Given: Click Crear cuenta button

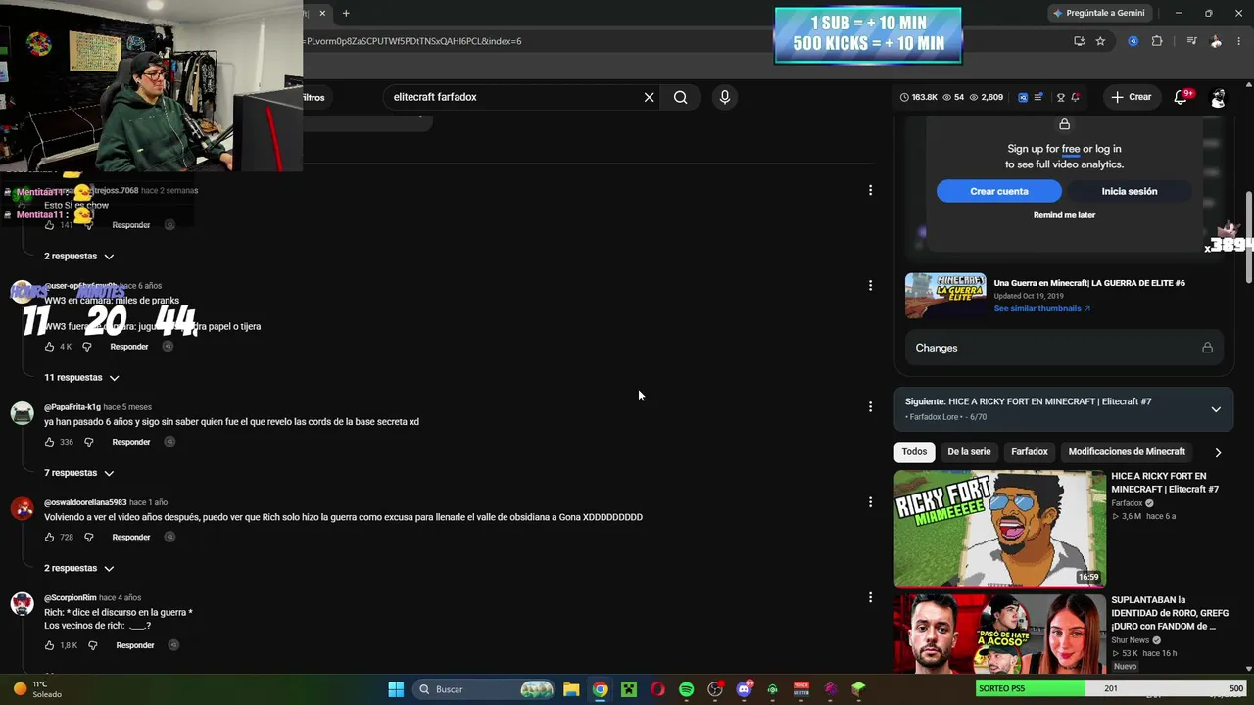Looking at the screenshot, I should click(999, 191).
